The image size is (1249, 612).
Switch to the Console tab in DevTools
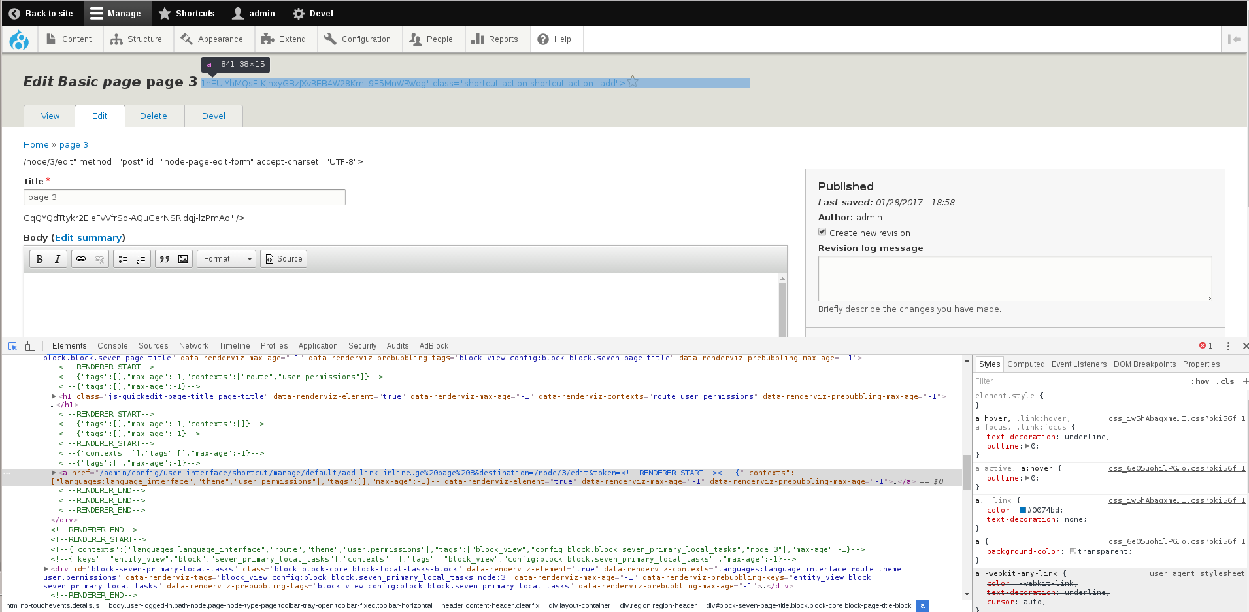coord(112,346)
